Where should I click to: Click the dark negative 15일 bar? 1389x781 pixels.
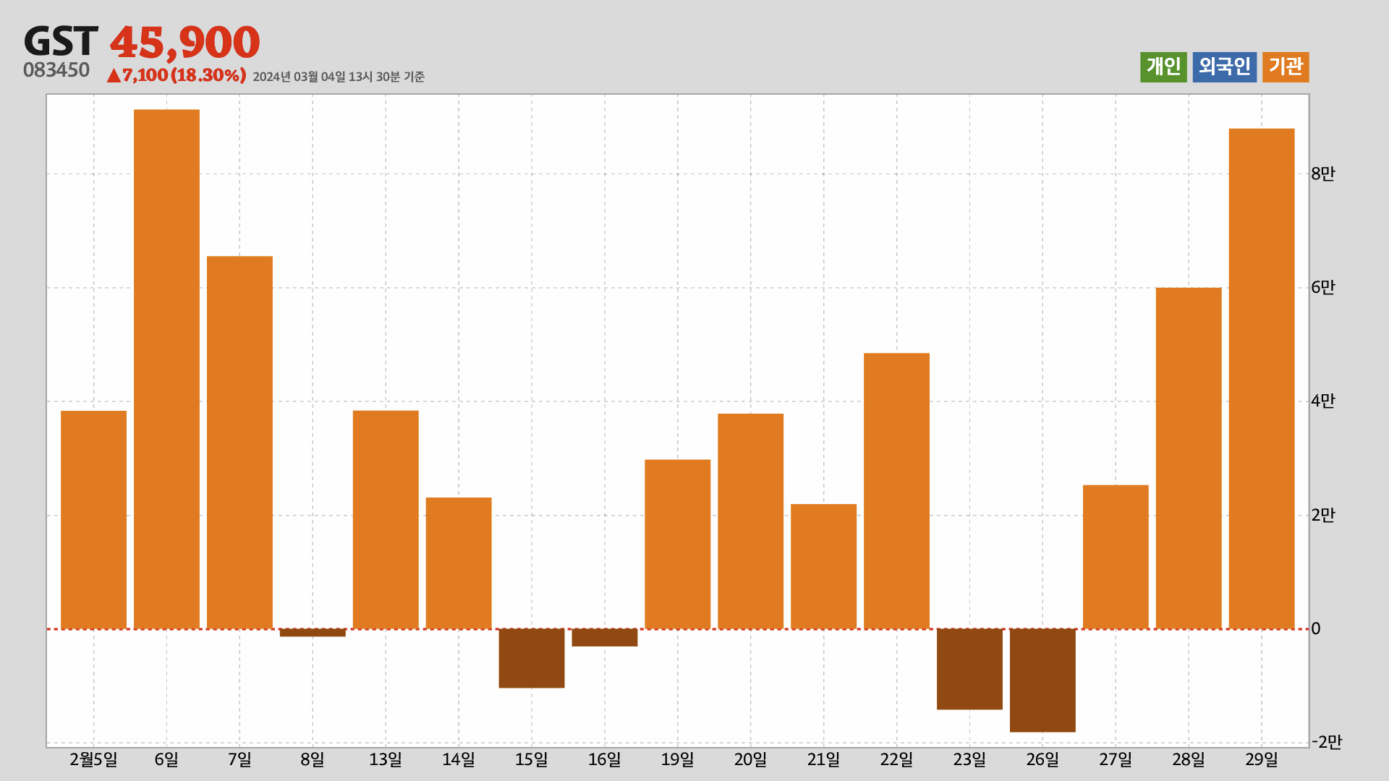(532, 658)
